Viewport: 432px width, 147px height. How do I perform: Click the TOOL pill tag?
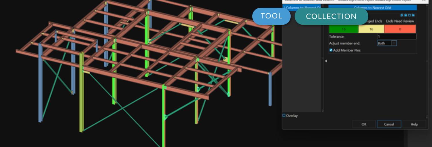pyautogui.click(x=271, y=16)
